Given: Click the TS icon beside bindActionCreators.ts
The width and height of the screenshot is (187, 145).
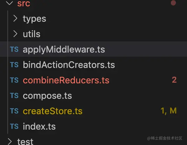Looking at the screenshot, I should click(14, 65).
